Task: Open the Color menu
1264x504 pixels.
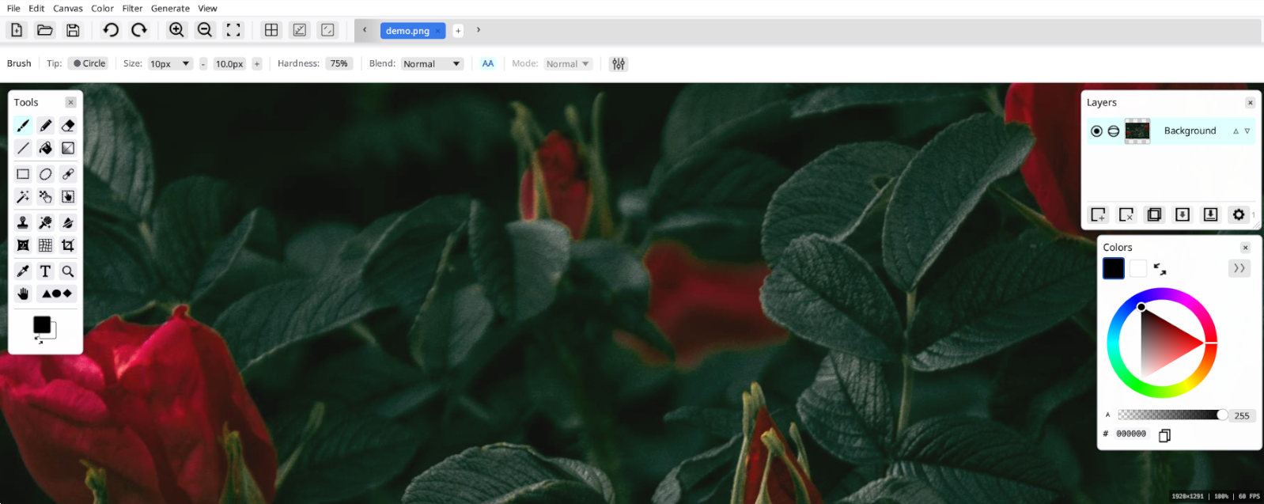Action: point(102,8)
